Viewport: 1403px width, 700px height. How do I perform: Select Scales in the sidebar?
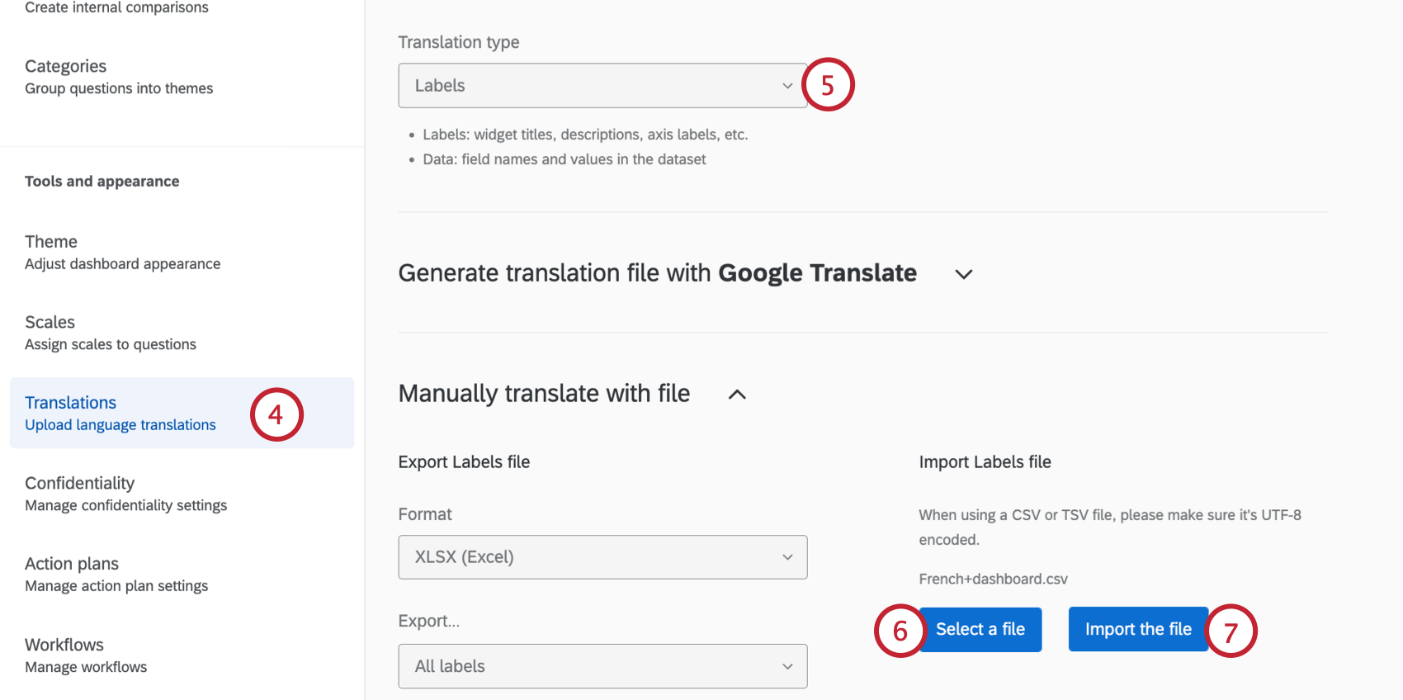50,323
